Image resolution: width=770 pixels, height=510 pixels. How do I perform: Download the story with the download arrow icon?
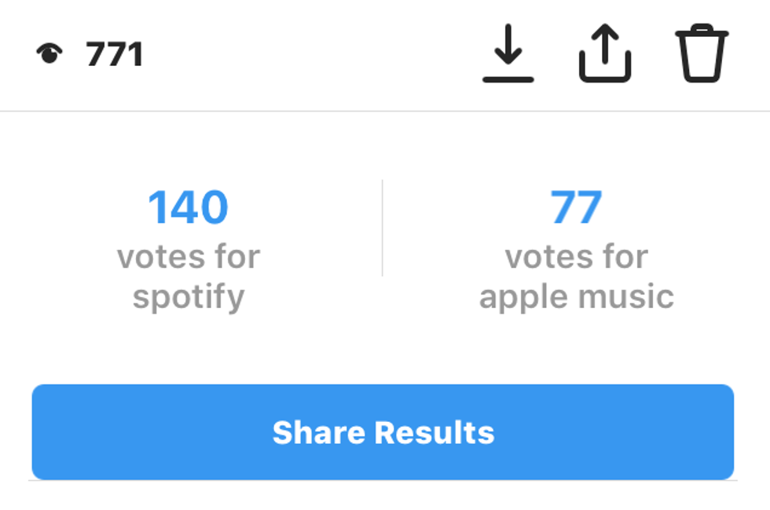508,53
